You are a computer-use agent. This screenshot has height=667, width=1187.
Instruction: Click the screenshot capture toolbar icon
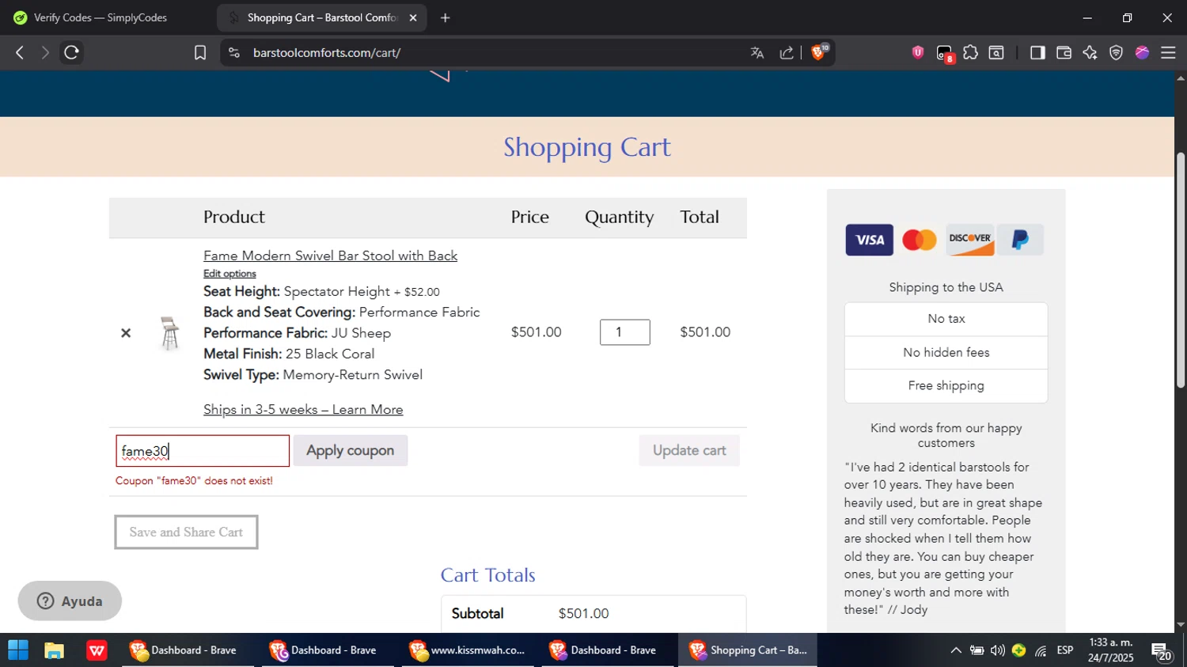pyautogui.click(x=997, y=53)
